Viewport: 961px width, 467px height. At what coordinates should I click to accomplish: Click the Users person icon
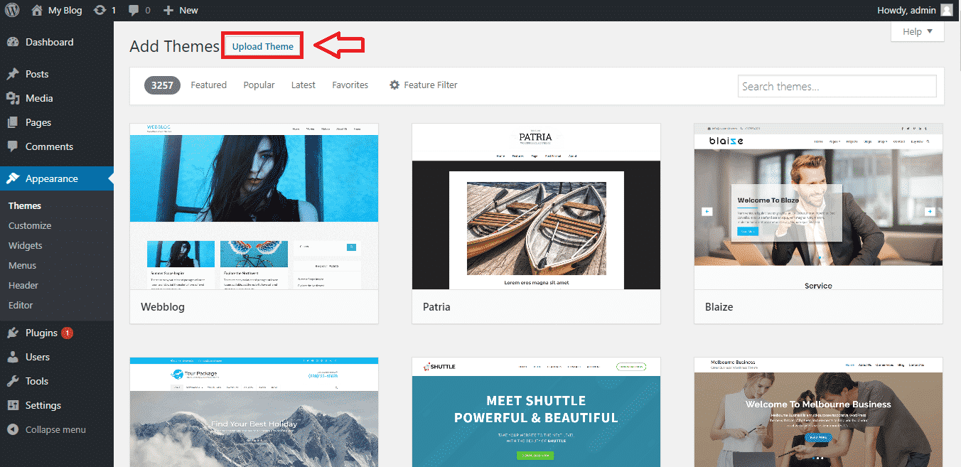[x=13, y=357]
